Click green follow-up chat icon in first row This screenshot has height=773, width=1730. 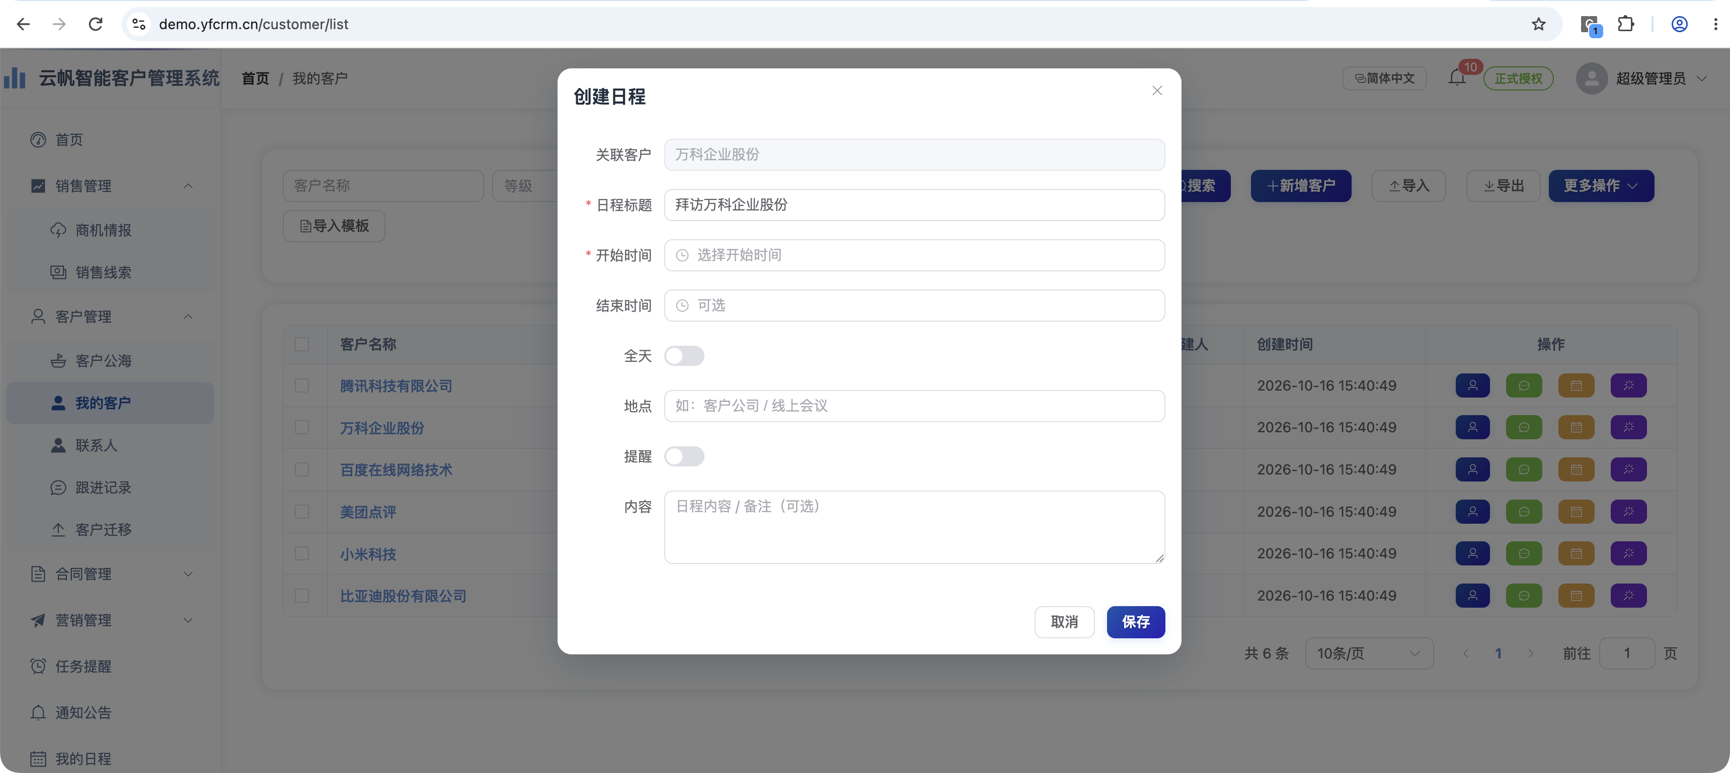(1524, 385)
